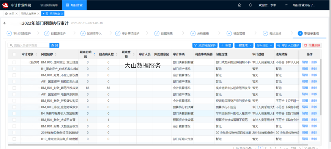
Task: Click the number 9 circle of 取证单生成
Action: [300, 33]
